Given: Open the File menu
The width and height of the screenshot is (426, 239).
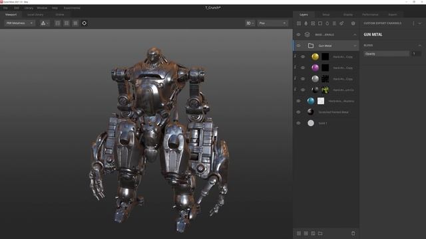Looking at the screenshot, I should tap(5, 8).
